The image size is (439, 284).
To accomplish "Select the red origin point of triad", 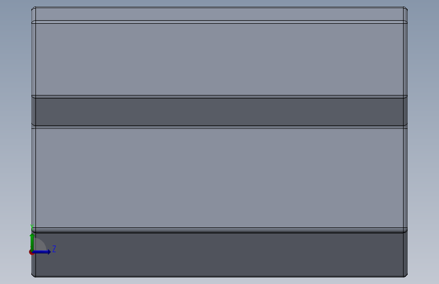I will pyautogui.click(x=31, y=252).
